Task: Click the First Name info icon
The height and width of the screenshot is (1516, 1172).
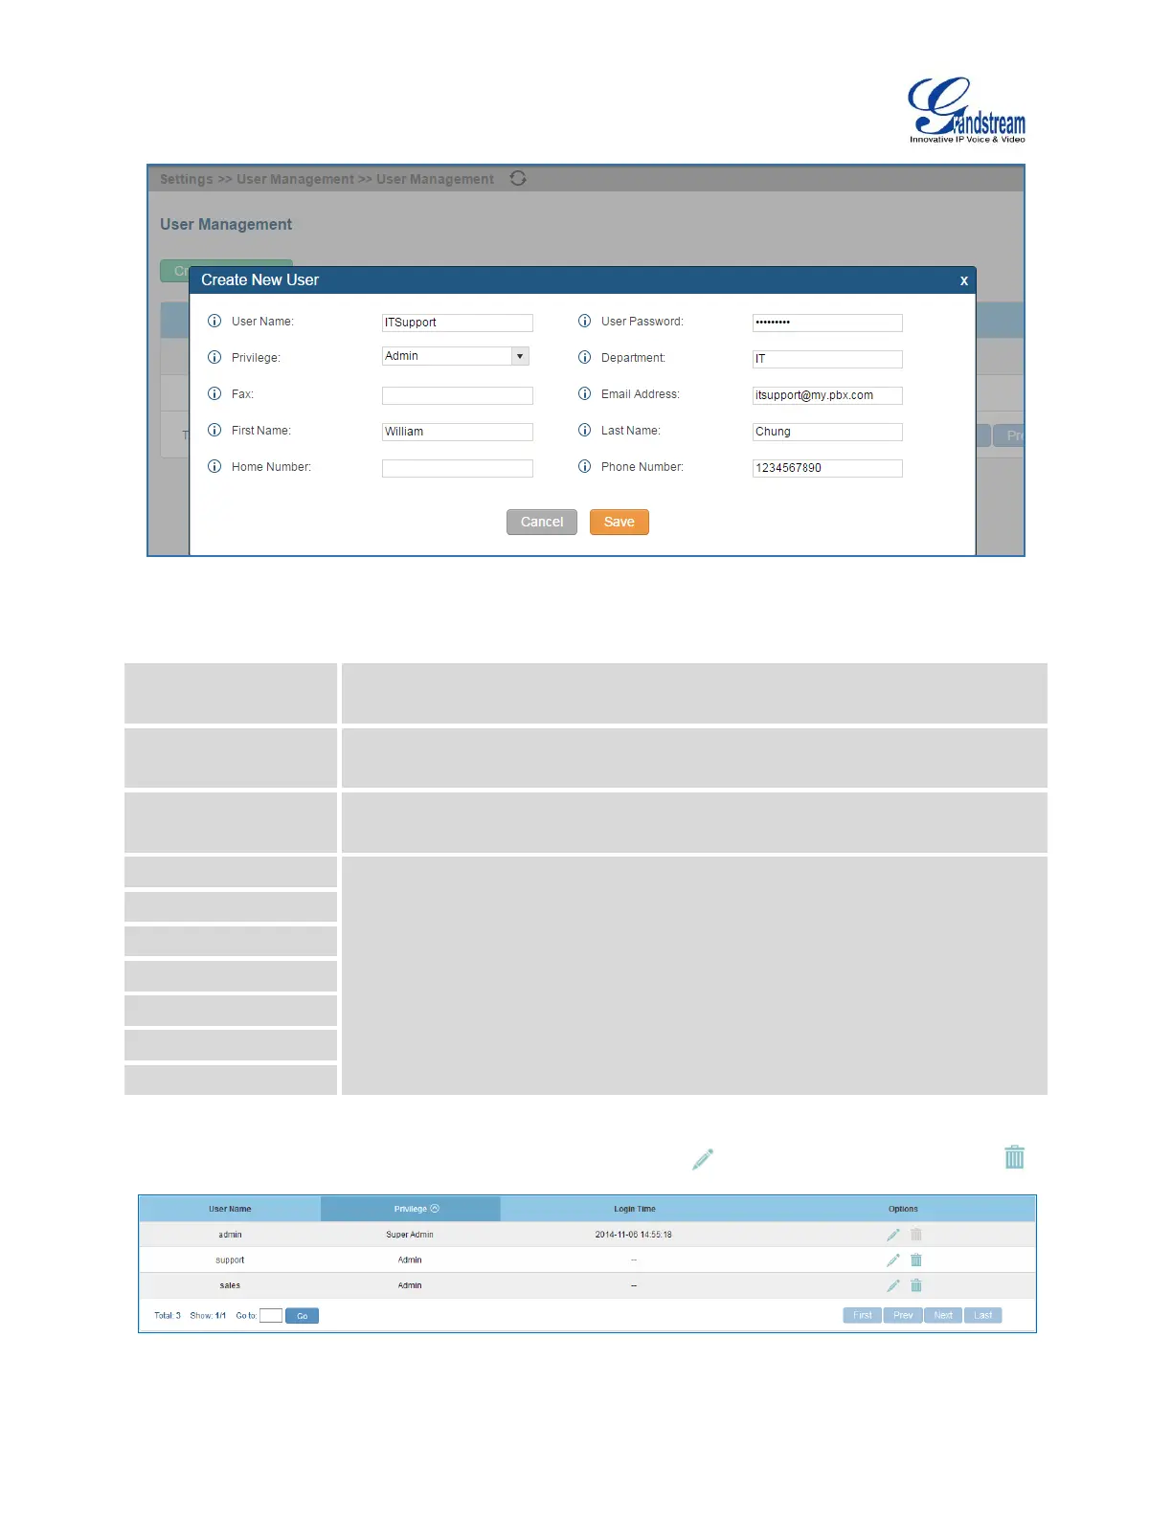Action: (214, 430)
